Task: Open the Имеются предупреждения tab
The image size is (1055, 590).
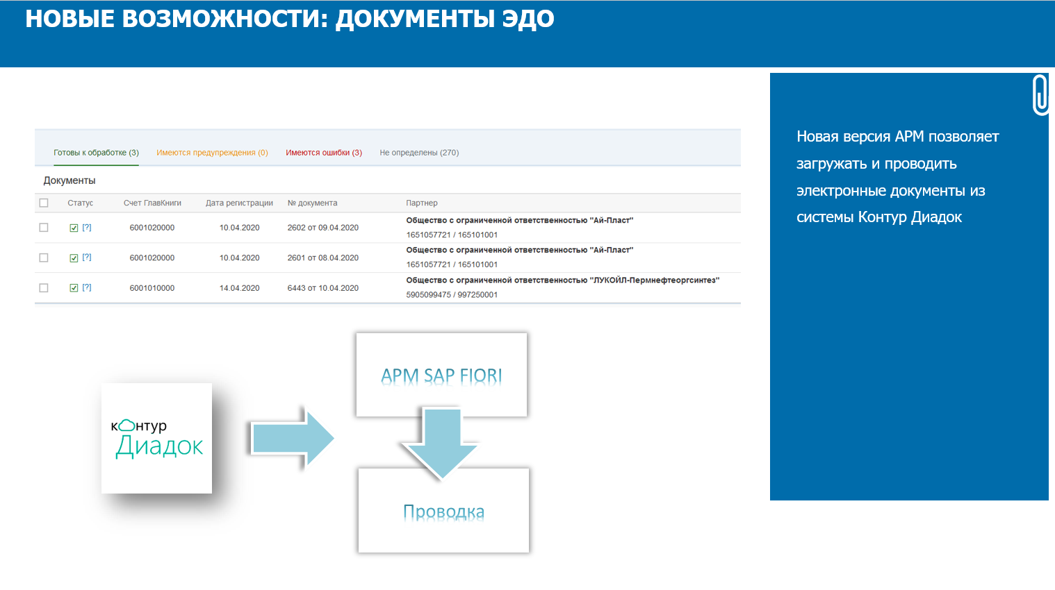Action: pos(212,153)
